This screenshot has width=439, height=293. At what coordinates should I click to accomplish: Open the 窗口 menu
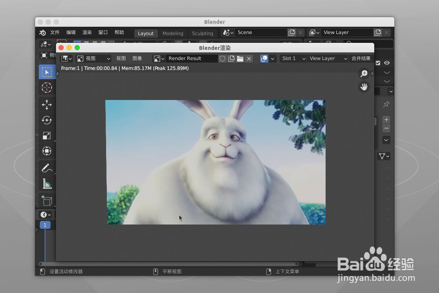103,33
